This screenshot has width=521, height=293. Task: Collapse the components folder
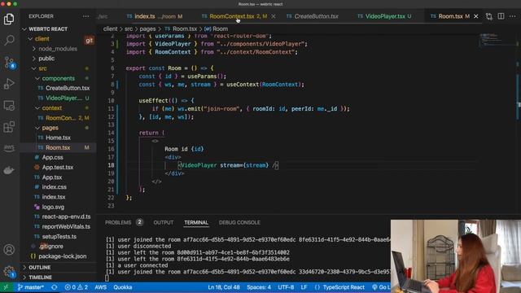coord(58,78)
